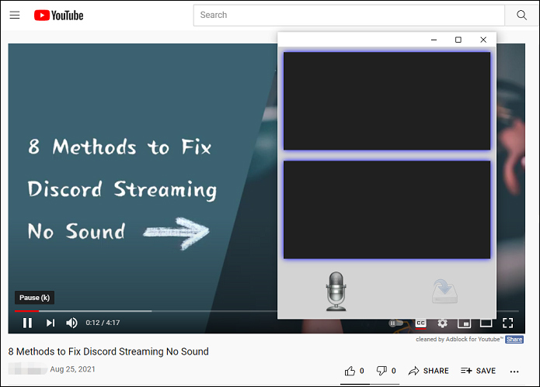
Task: Go to the YouTube home logo
Action: point(58,16)
